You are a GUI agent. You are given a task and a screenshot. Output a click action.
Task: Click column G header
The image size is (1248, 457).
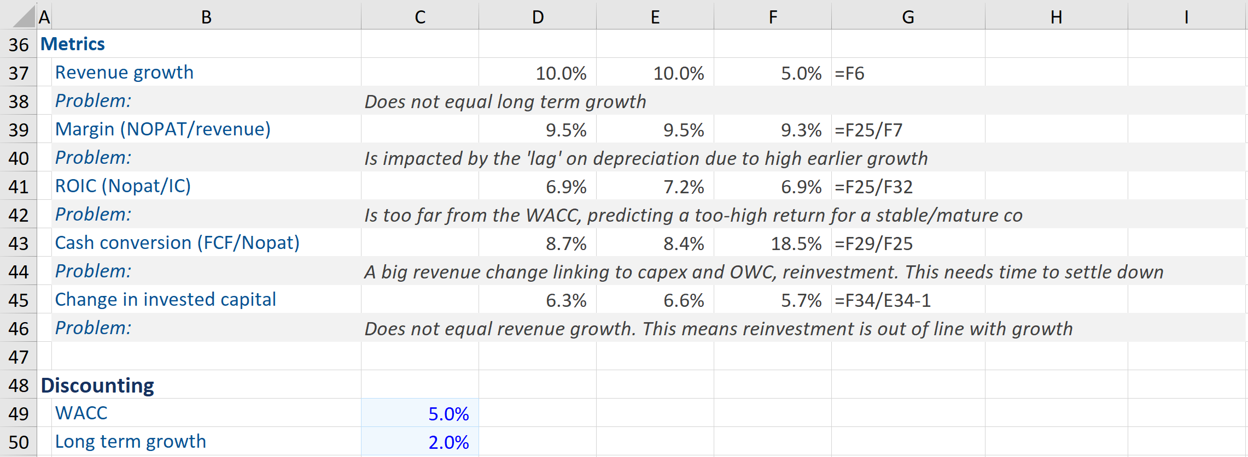pyautogui.click(x=908, y=16)
